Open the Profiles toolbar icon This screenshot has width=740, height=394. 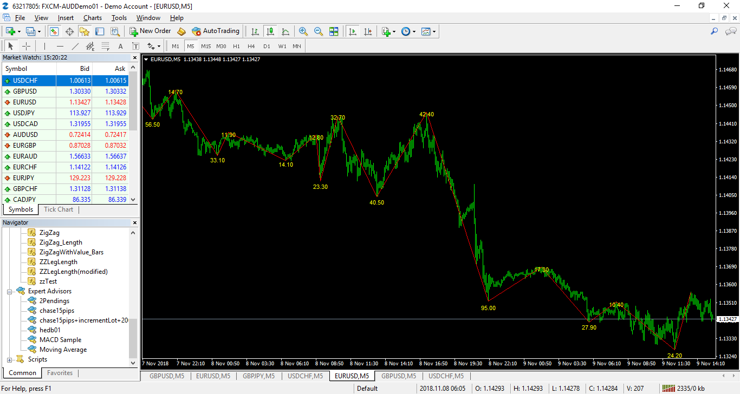click(30, 31)
